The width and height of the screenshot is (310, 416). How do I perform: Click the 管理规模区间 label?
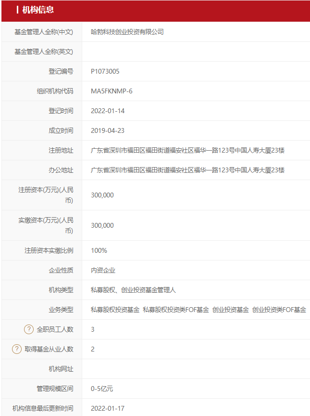55,389
